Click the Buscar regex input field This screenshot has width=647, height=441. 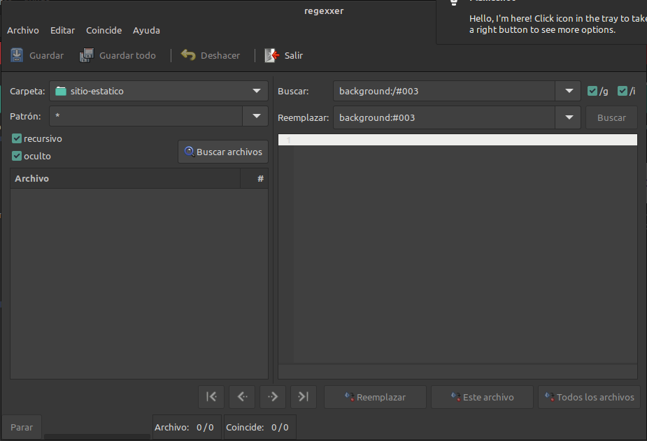444,91
